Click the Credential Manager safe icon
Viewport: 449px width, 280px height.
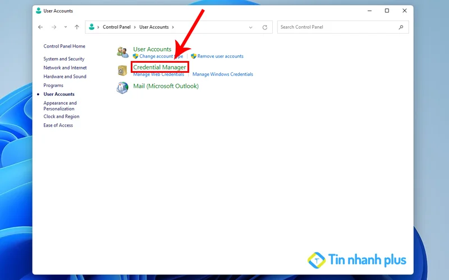pyautogui.click(x=122, y=71)
